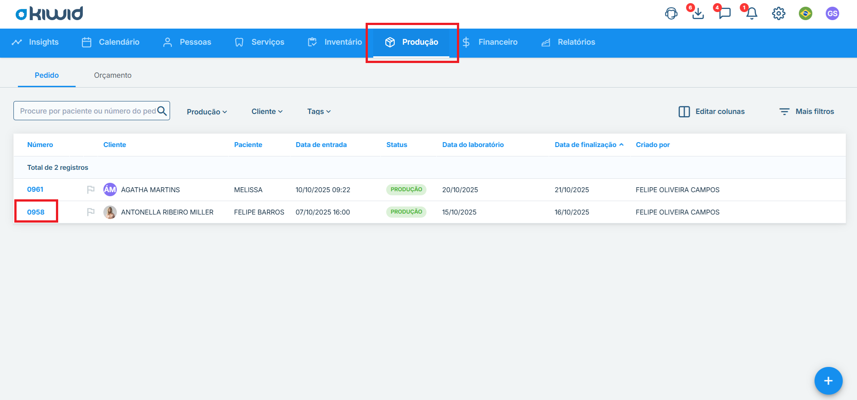Click client name ANTONELLA RIBEIRO MILLER

(167, 212)
